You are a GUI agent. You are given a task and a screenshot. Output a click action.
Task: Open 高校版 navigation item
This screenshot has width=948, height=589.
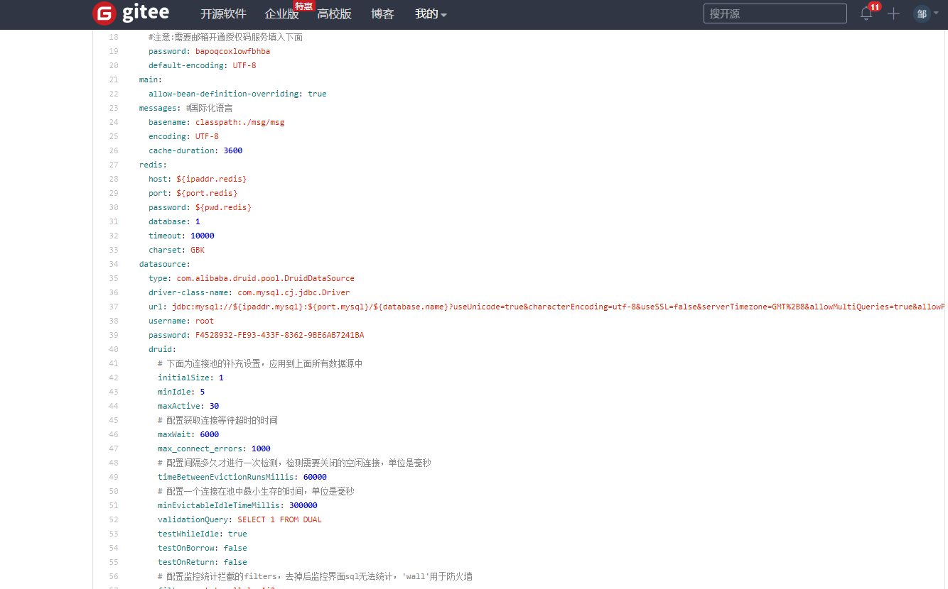coord(334,14)
